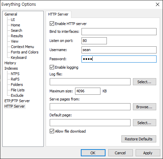The image size is (163, 159).
Task: Toggle the Enable logging checkbox
Action: tap(52, 67)
